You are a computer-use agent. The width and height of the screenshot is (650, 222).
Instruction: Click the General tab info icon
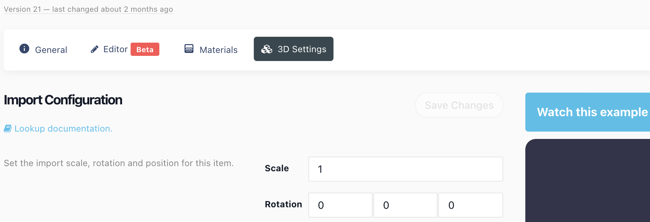pos(24,49)
